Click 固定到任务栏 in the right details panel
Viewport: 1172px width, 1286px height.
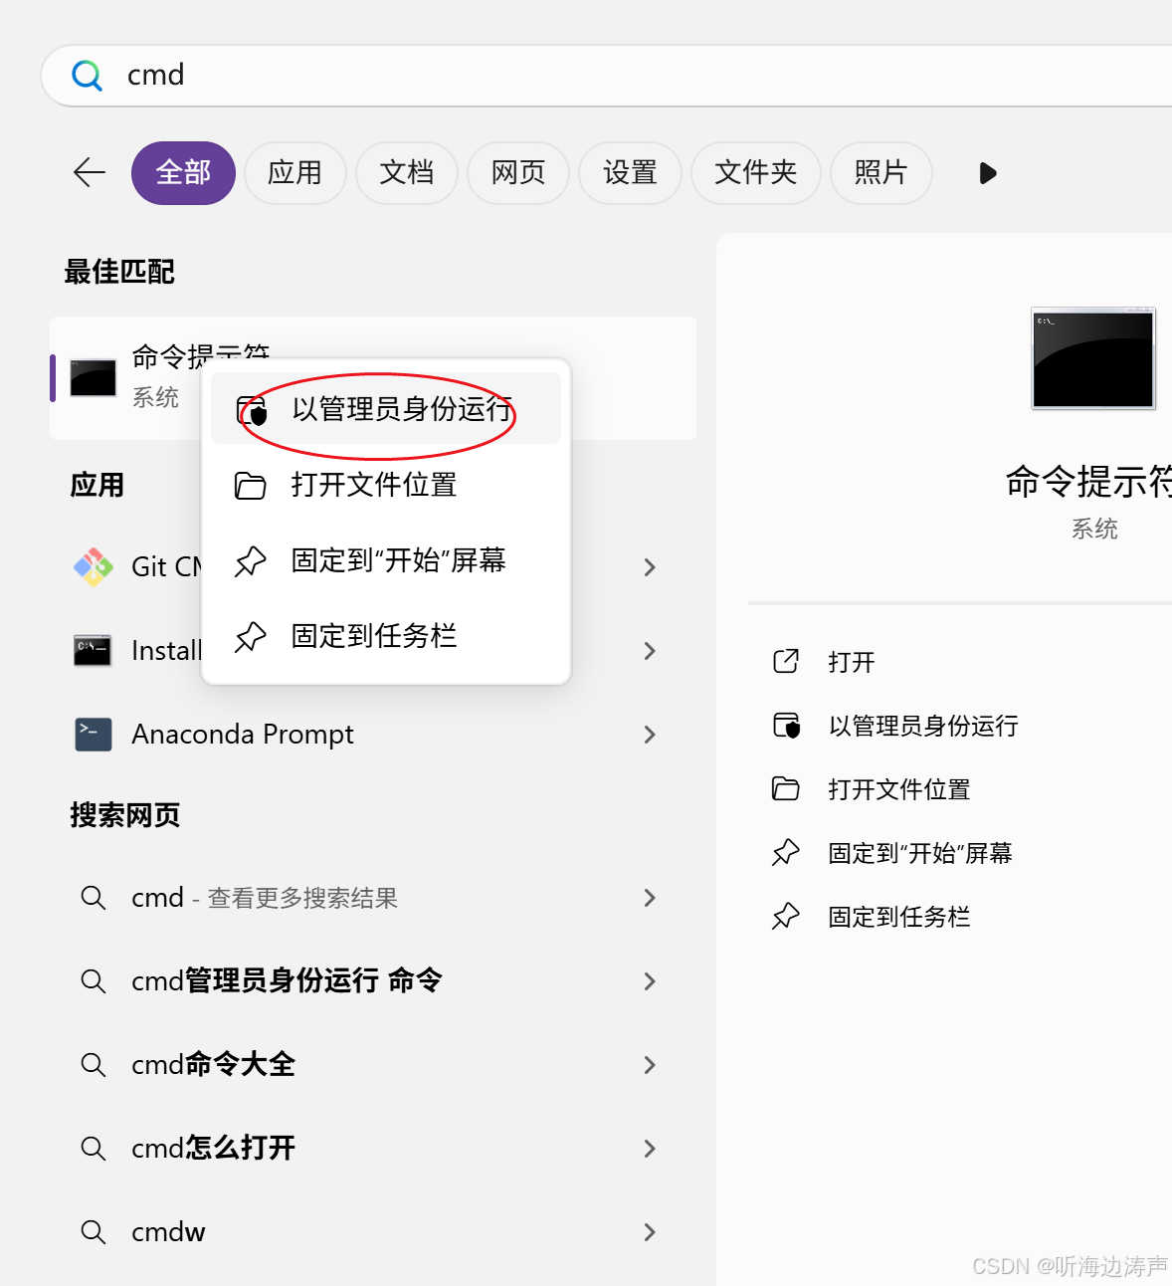pos(899,917)
